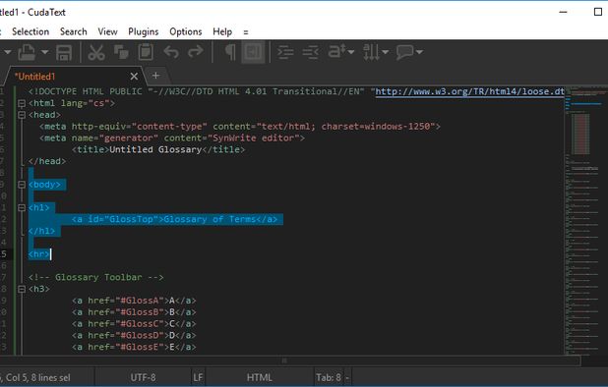Close the *Untitled1 tab

coord(134,77)
